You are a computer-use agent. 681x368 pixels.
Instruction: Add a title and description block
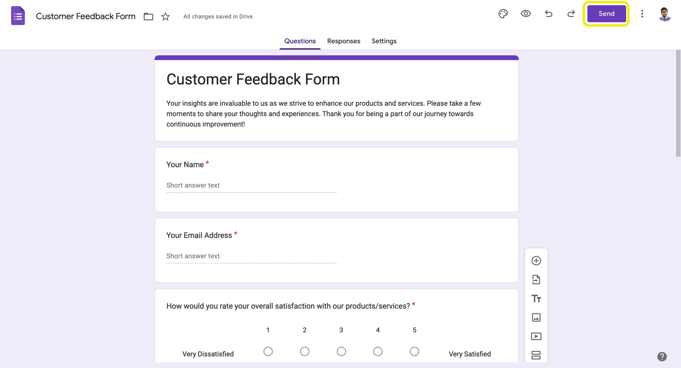[536, 298]
